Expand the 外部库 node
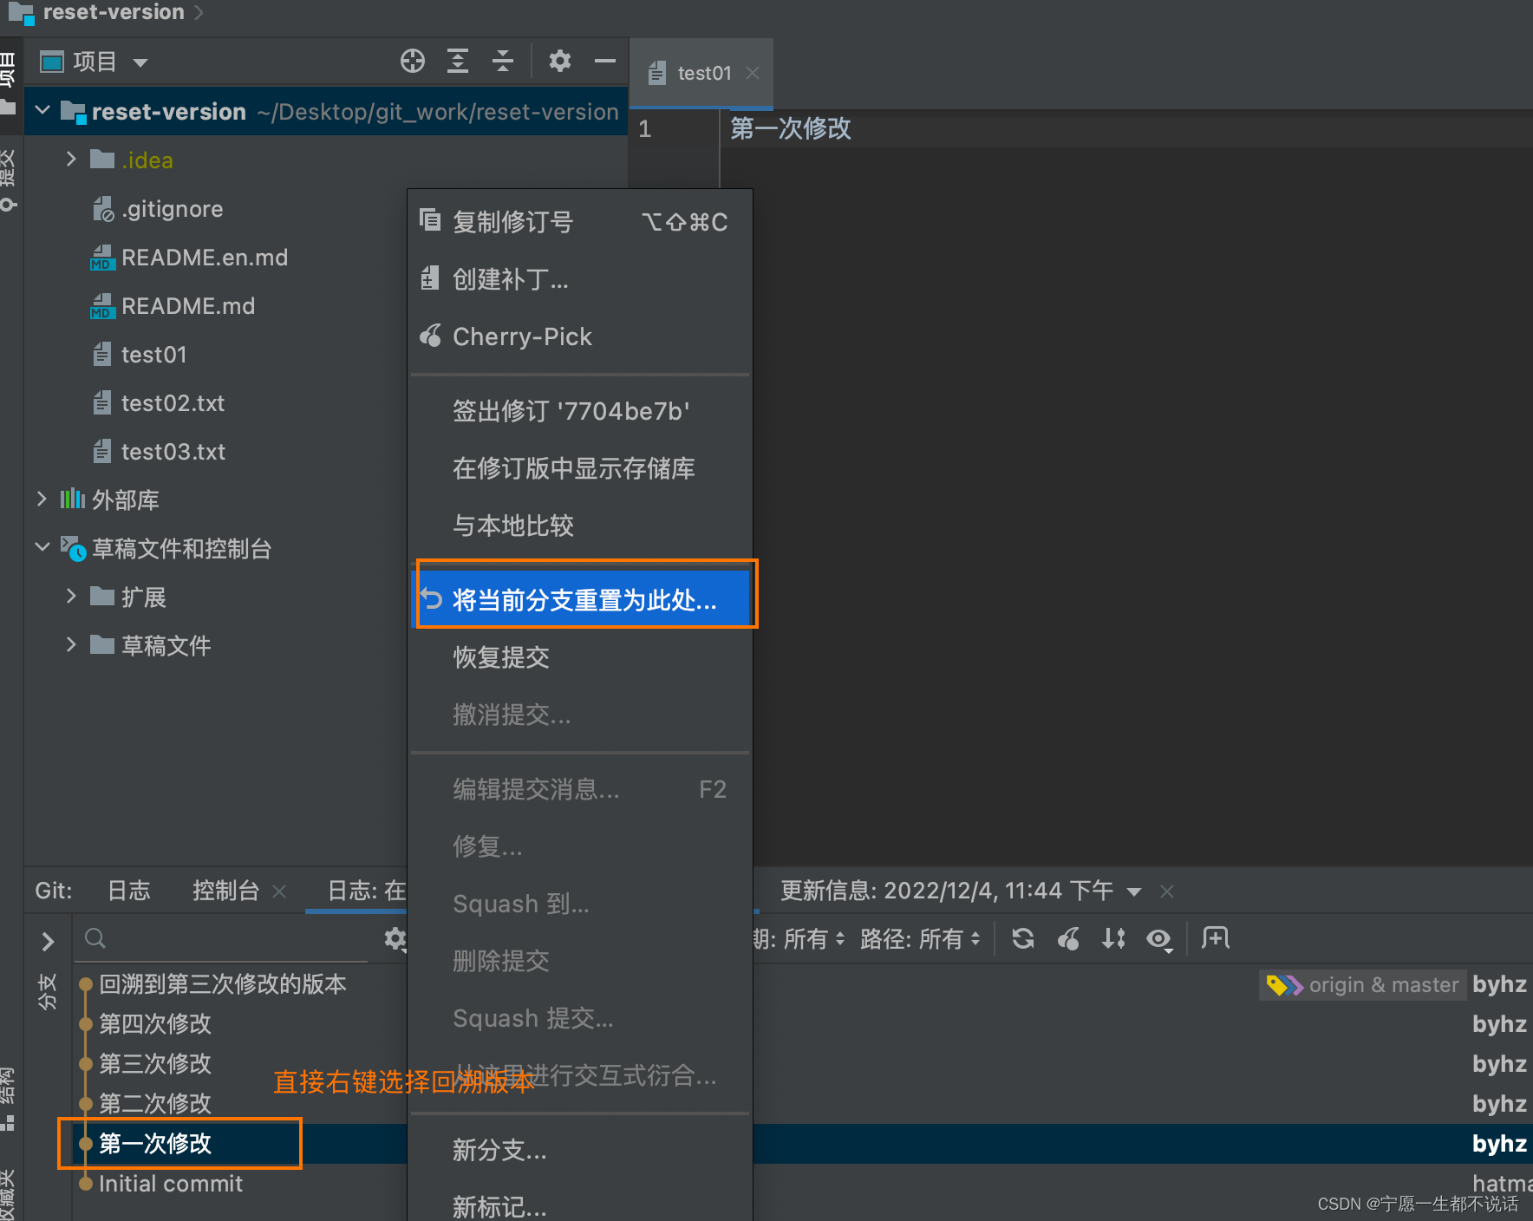Screen dimensions: 1533x1221 tap(42, 499)
